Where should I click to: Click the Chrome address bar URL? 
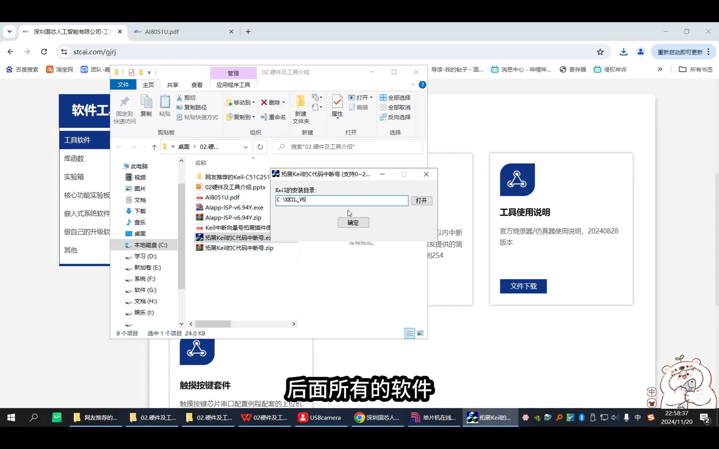[94, 52]
